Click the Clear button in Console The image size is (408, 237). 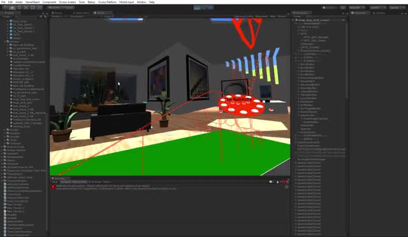55,182
